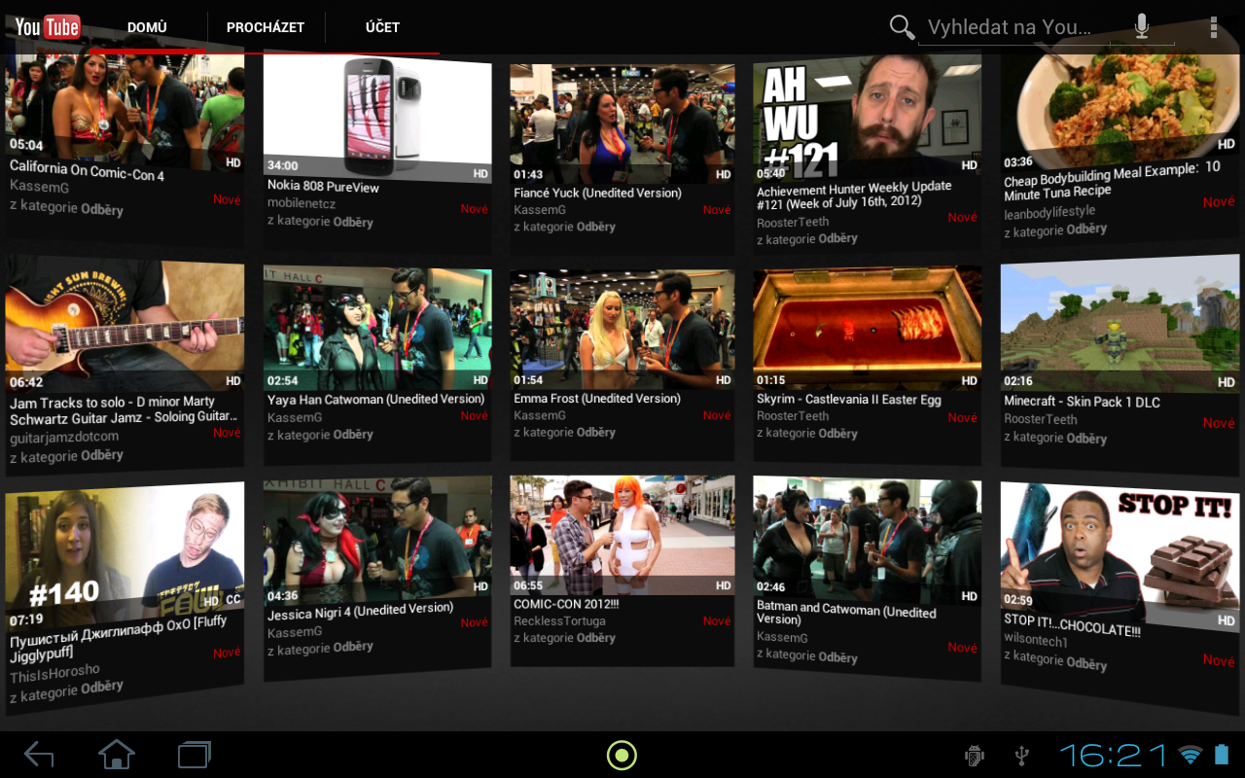Tap the battery indicator in the status bar
This screenshot has height=778, width=1245.
click(x=1219, y=754)
